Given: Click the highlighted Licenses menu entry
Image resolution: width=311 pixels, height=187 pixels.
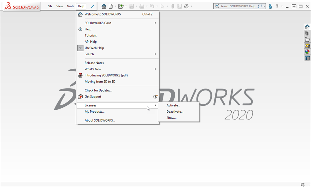Looking at the screenshot, I should pos(118,105).
